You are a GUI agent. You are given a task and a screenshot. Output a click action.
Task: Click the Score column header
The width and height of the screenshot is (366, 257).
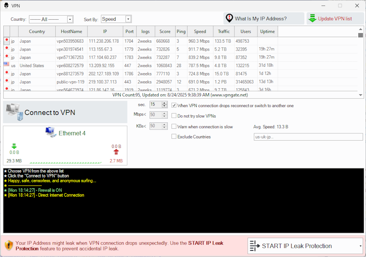click(x=165, y=32)
